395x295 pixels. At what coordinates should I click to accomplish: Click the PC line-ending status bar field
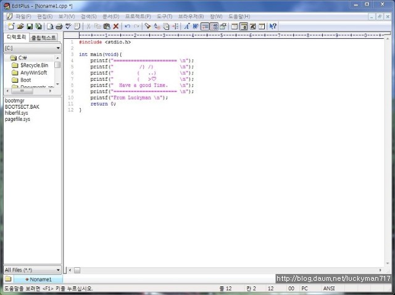tap(304, 288)
